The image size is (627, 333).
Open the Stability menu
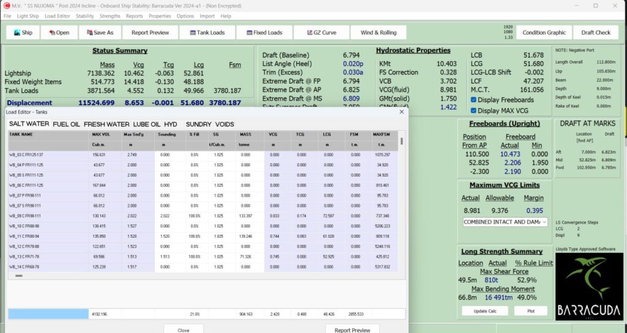[x=84, y=16]
